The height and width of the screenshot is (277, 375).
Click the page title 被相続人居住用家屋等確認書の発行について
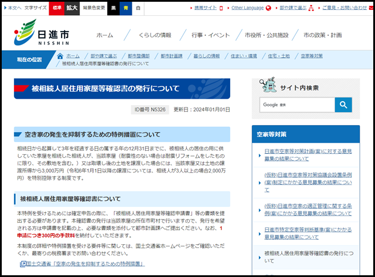105,89
